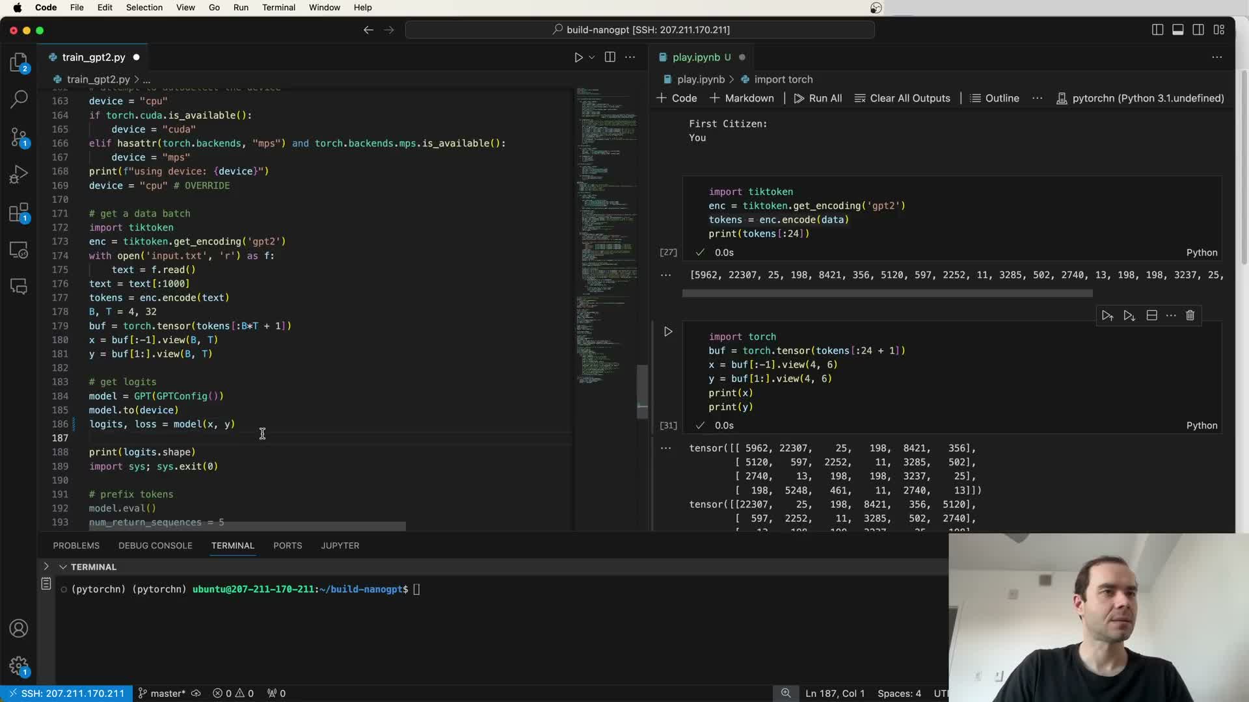
Task: Open the pytorchn kernel picker
Action: pos(1140,98)
